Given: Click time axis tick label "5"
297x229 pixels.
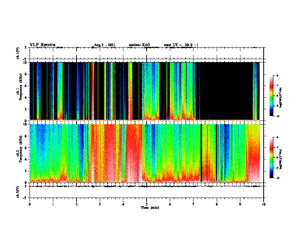Looking at the screenshot, I should (147, 204).
